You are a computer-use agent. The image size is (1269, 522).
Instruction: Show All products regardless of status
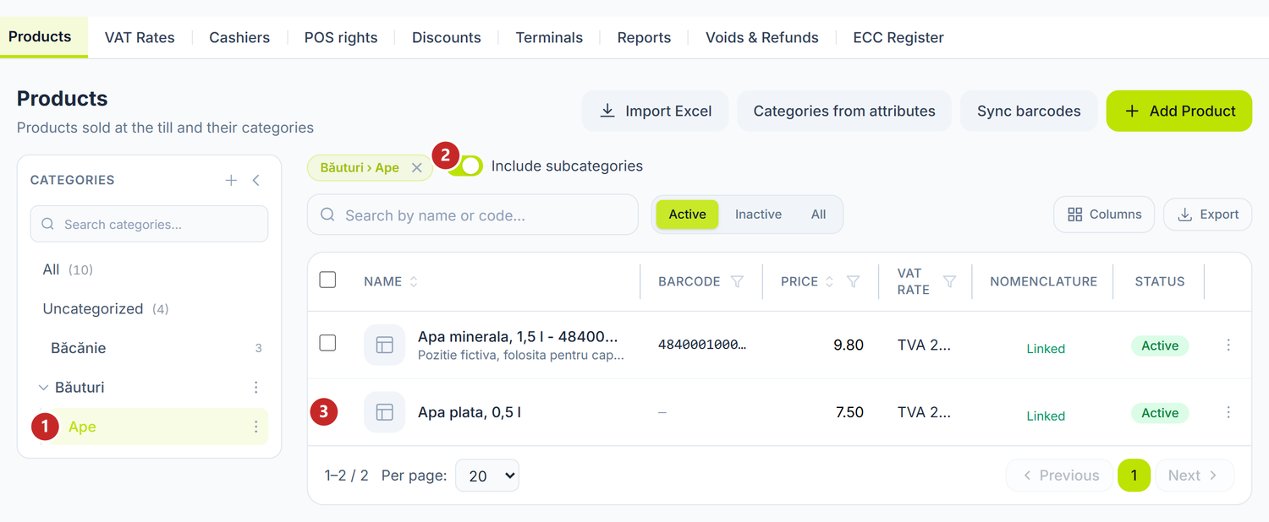coord(818,215)
